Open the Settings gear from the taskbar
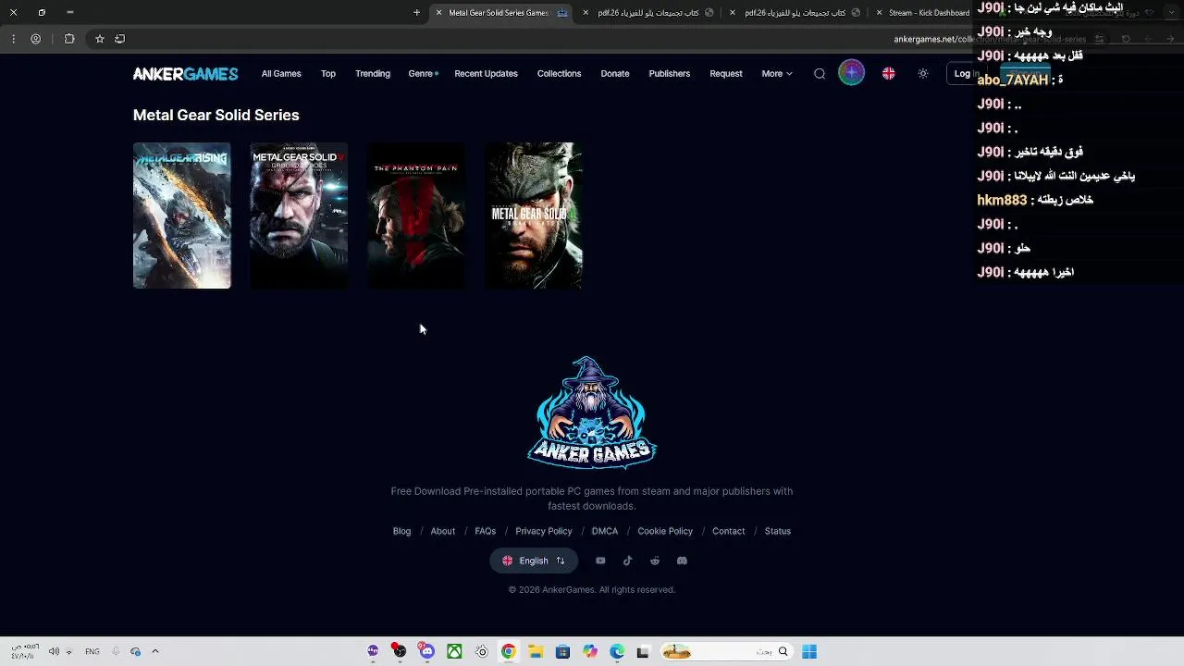The image size is (1184, 666). [x=482, y=652]
